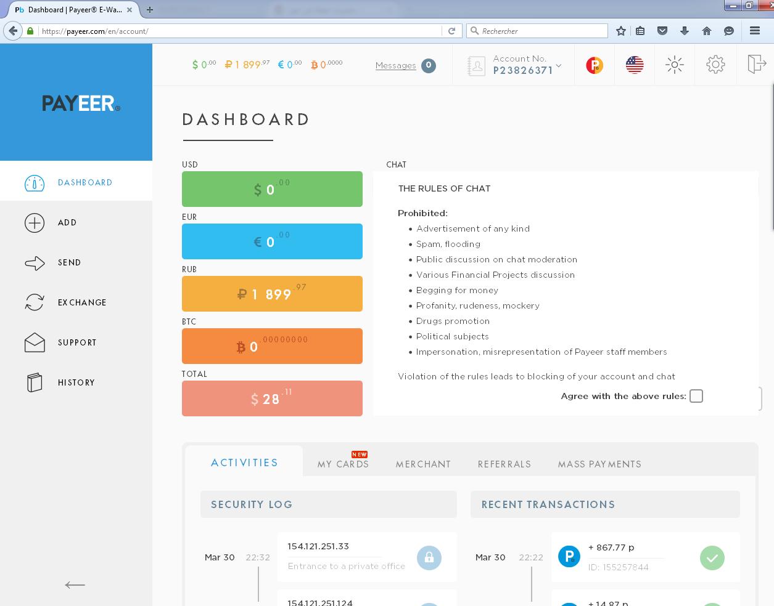The width and height of the screenshot is (774, 606).
Task: Click the account avatar icon
Action: click(476, 65)
